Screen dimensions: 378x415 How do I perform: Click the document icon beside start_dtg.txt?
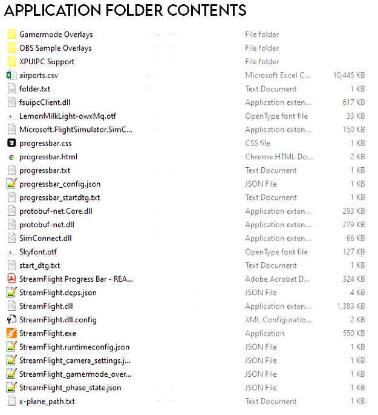pos(11,265)
